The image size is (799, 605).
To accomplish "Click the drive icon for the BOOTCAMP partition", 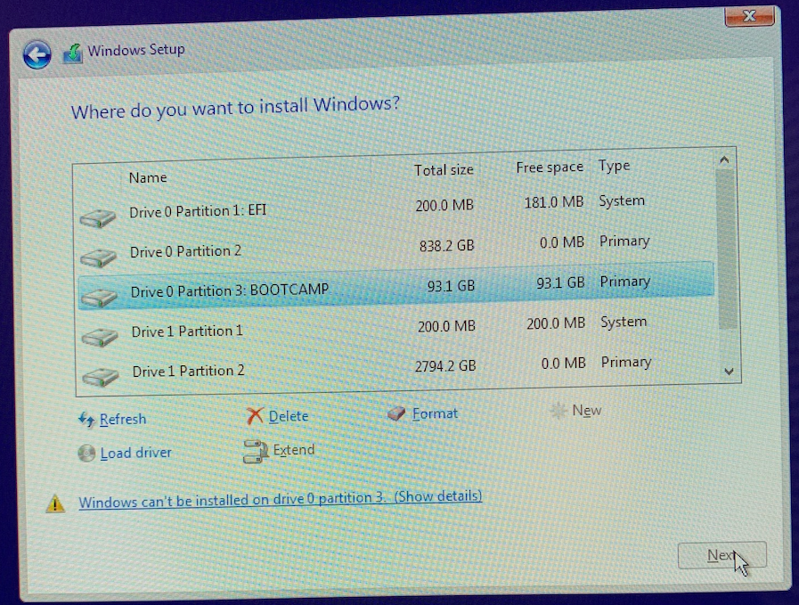I will tap(100, 297).
